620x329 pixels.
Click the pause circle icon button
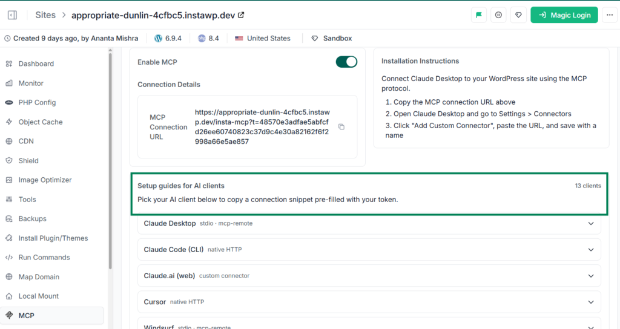pos(498,15)
